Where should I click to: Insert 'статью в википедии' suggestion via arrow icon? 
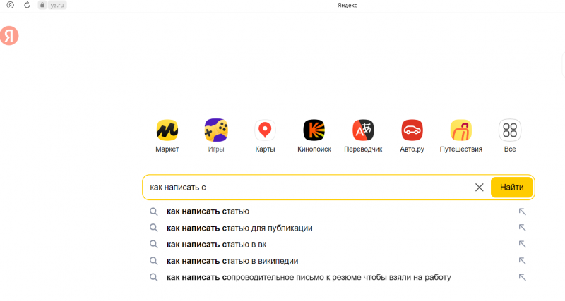click(x=522, y=261)
